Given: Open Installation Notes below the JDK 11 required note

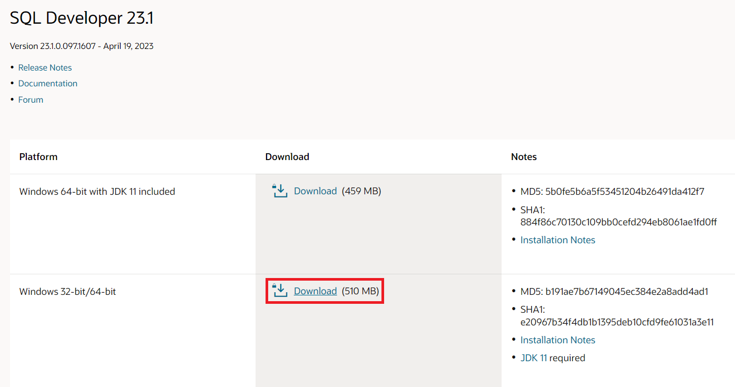Looking at the screenshot, I should (x=558, y=340).
